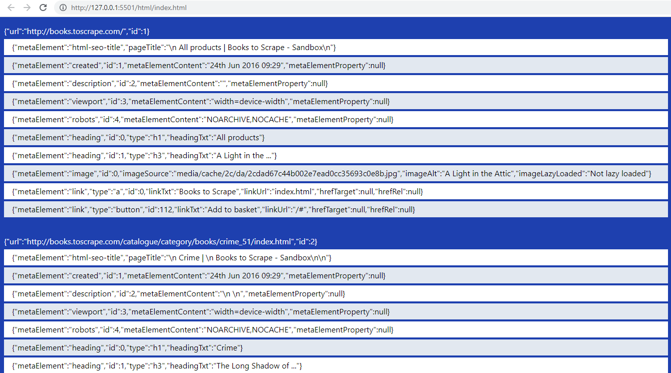Screen dimensions: 671x373
Task: Click the description row with empty metaElementContent
Action: [336, 83]
